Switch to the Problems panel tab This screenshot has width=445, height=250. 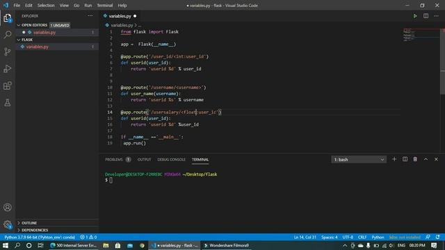pos(114,160)
